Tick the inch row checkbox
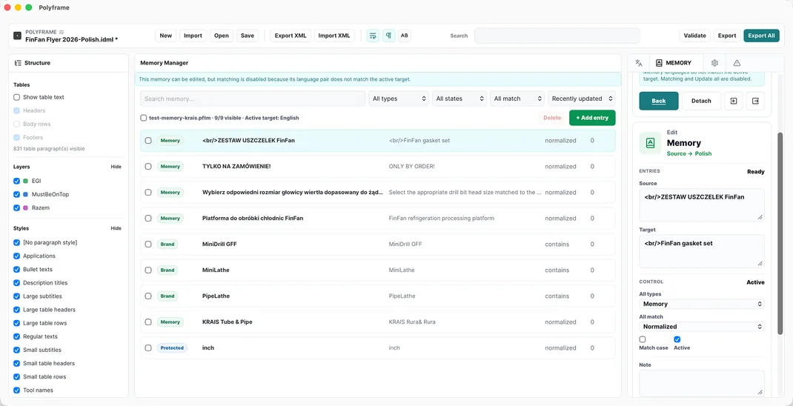The image size is (793, 406). [x=148, y=348]
